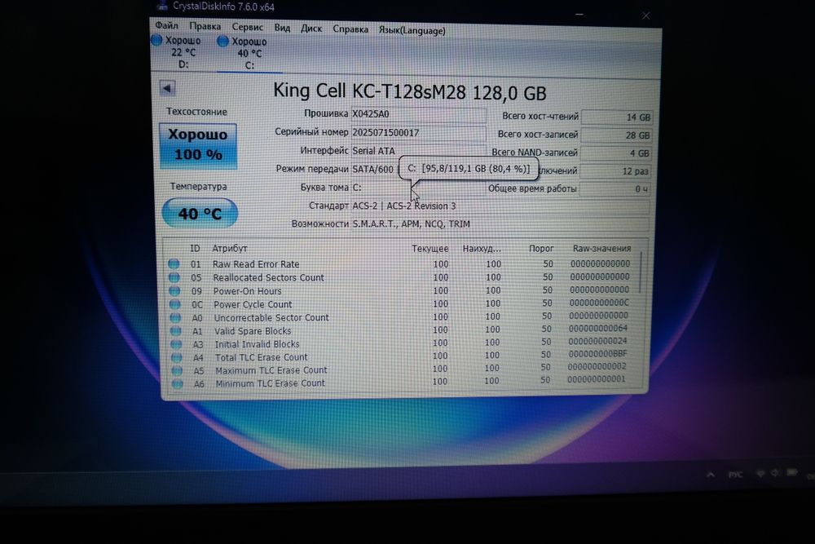This screenshot has width=815, height=544.
Task: Click status icon of Total TLC Erase Count row
Action: coord(177,358)
